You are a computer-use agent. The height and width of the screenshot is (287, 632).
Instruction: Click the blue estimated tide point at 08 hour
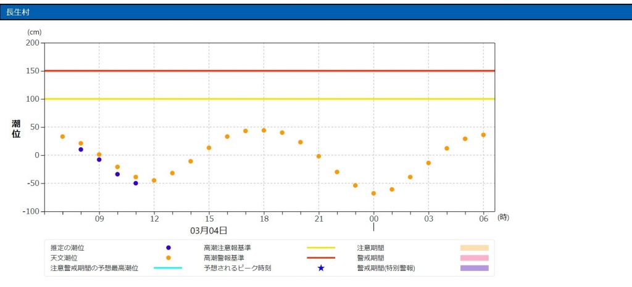click(81, 150)
